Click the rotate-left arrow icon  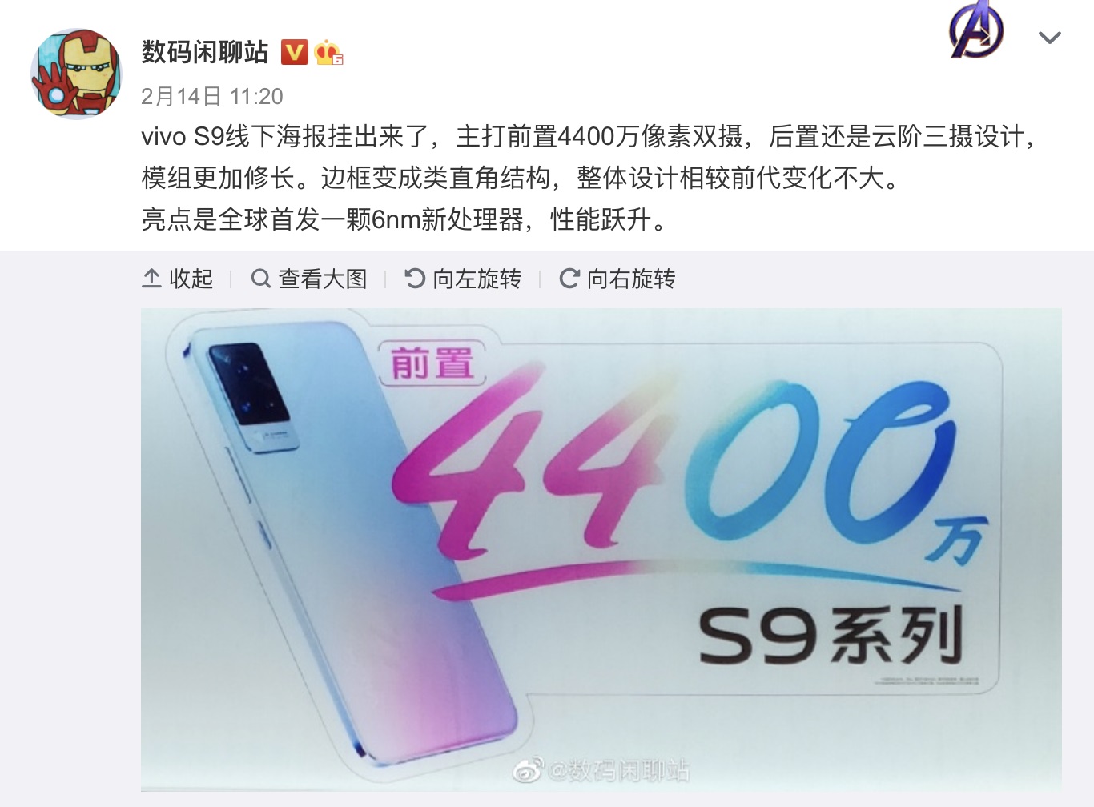[x=415, y=279]
